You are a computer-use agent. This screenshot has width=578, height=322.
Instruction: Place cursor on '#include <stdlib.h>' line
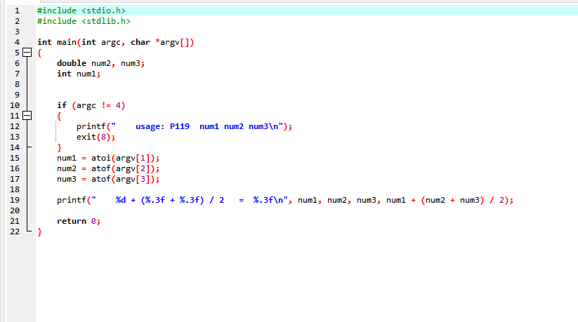(84, 21)
